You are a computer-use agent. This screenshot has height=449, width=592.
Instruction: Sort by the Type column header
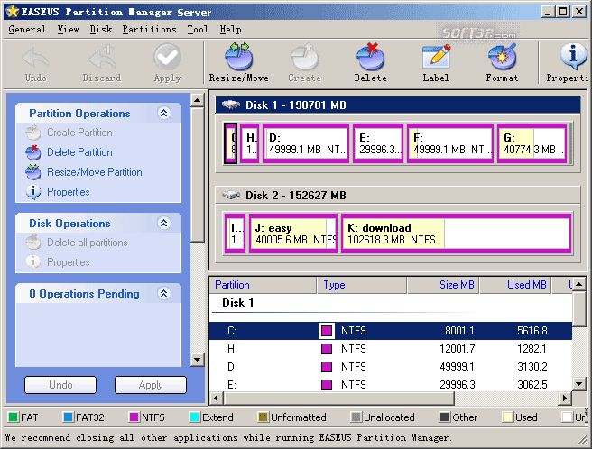point(362,285)
